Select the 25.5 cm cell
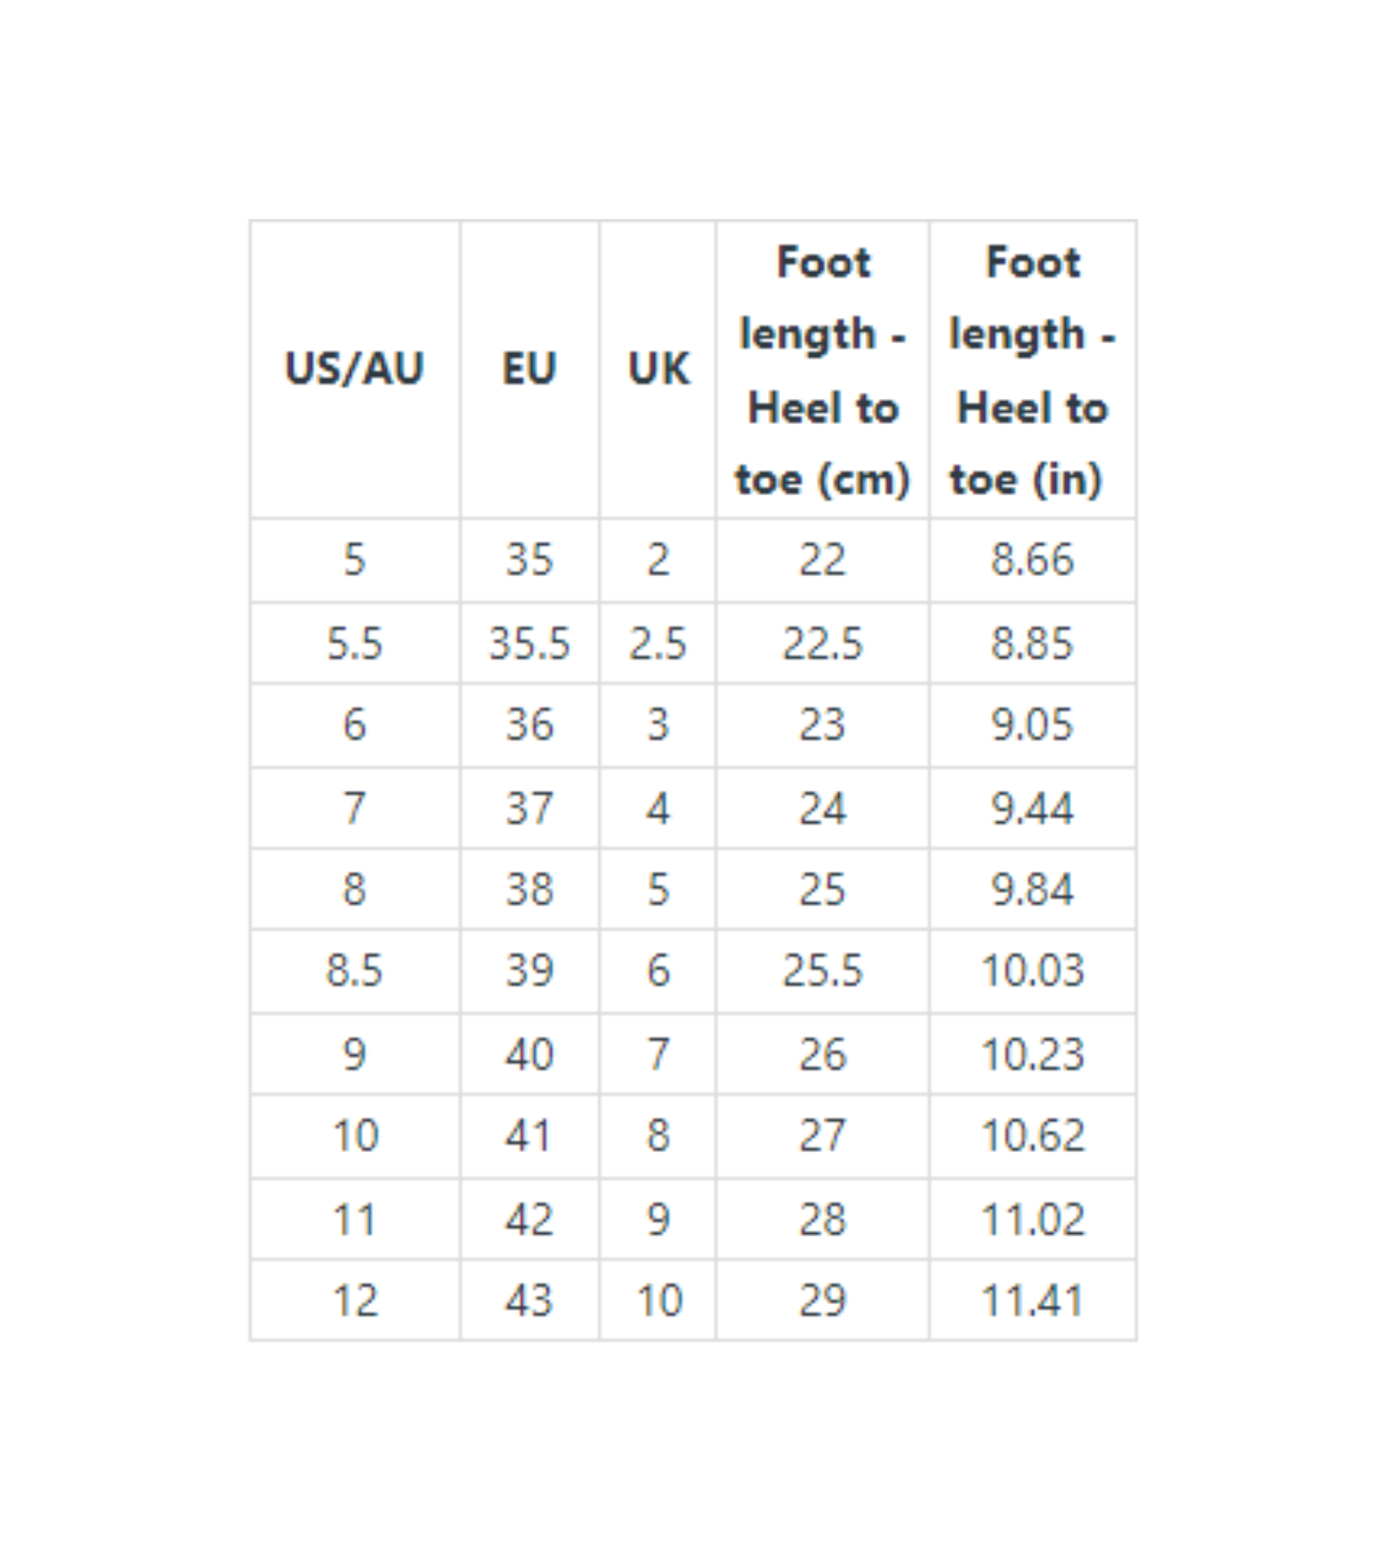The image size is (1390, 1564). 822,971
